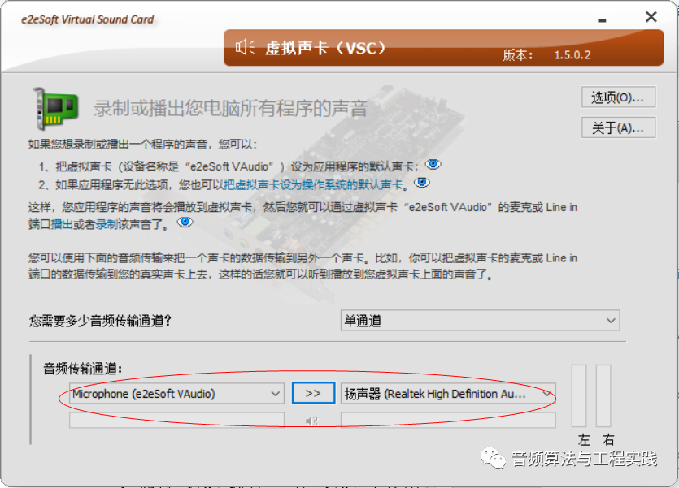Click the eye icon after 操作系统的默认声卡
679x488 pixels.
[421, 183]
